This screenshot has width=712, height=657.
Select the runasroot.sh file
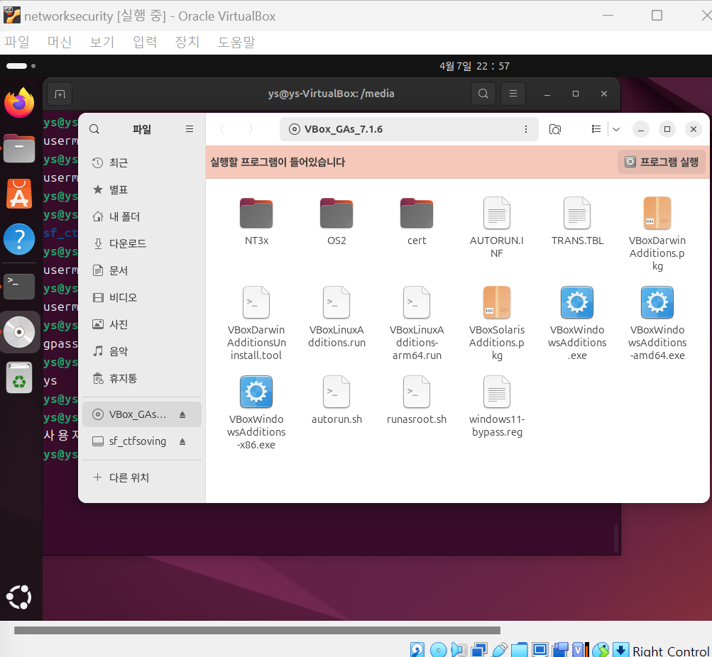417,399
